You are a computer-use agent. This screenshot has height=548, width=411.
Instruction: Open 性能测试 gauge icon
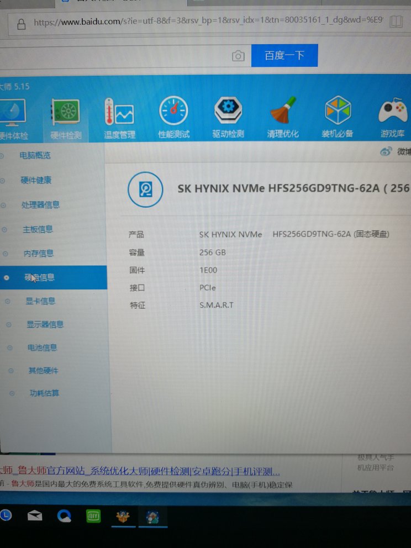(x=173, y=110)
